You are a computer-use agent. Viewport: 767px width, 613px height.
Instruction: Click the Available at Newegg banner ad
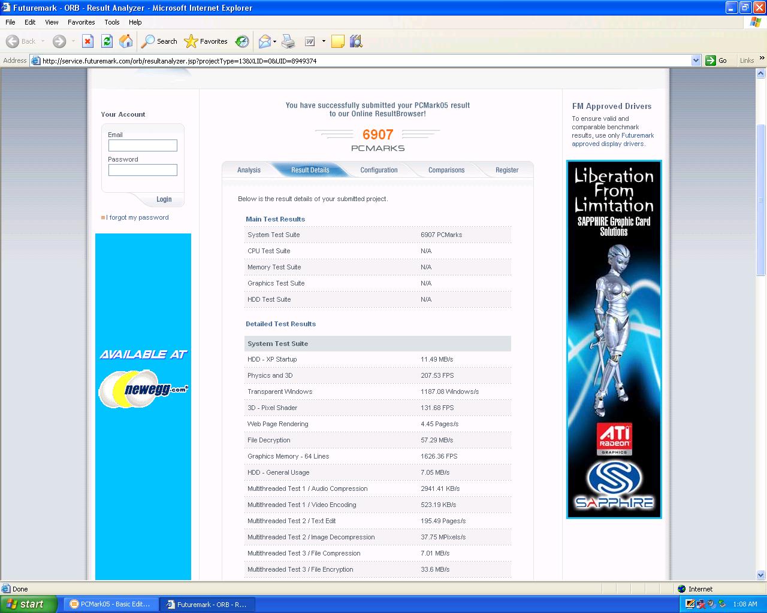[x=143, y=407]
